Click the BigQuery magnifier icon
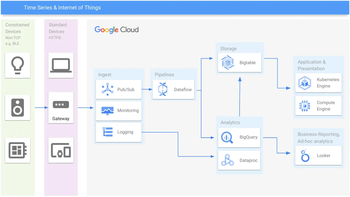 click(227, 138)
